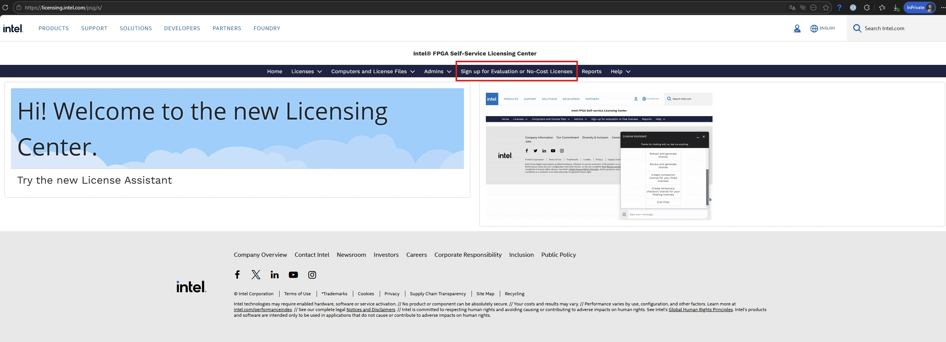
Task: Expand the Admins dropdown menu
Action: point(437,71)
